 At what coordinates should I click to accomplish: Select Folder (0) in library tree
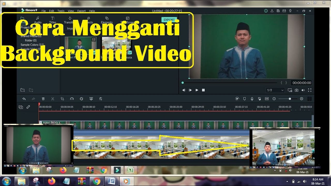coord(31,40)
